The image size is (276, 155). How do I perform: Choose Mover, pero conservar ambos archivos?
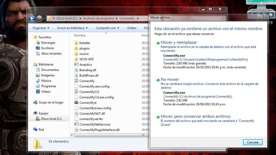[x=196, y=116]
